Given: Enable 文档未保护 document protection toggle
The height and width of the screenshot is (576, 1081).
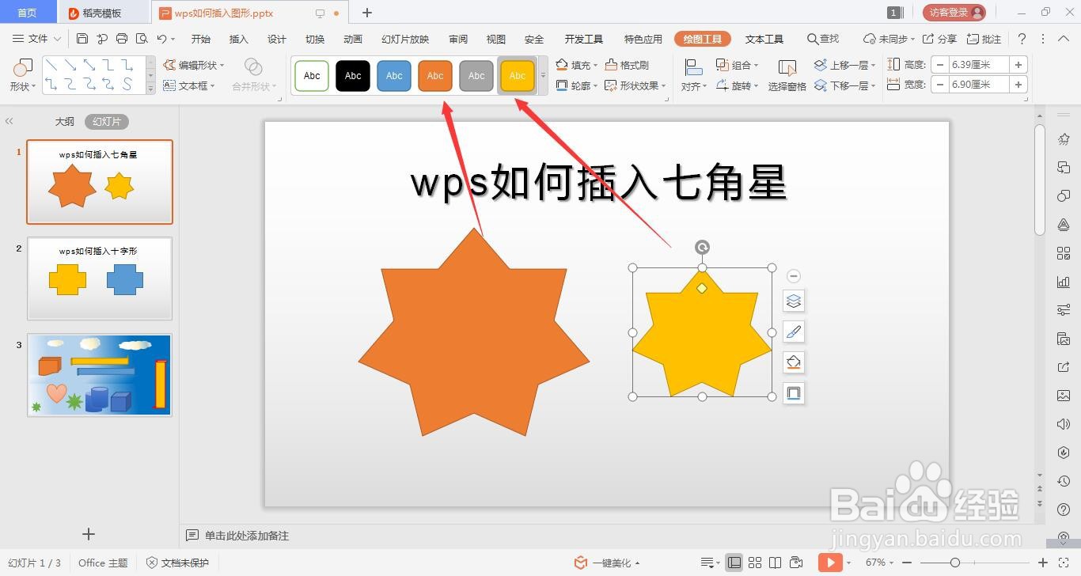Looking at the screenshot, I should coord(176,563).
